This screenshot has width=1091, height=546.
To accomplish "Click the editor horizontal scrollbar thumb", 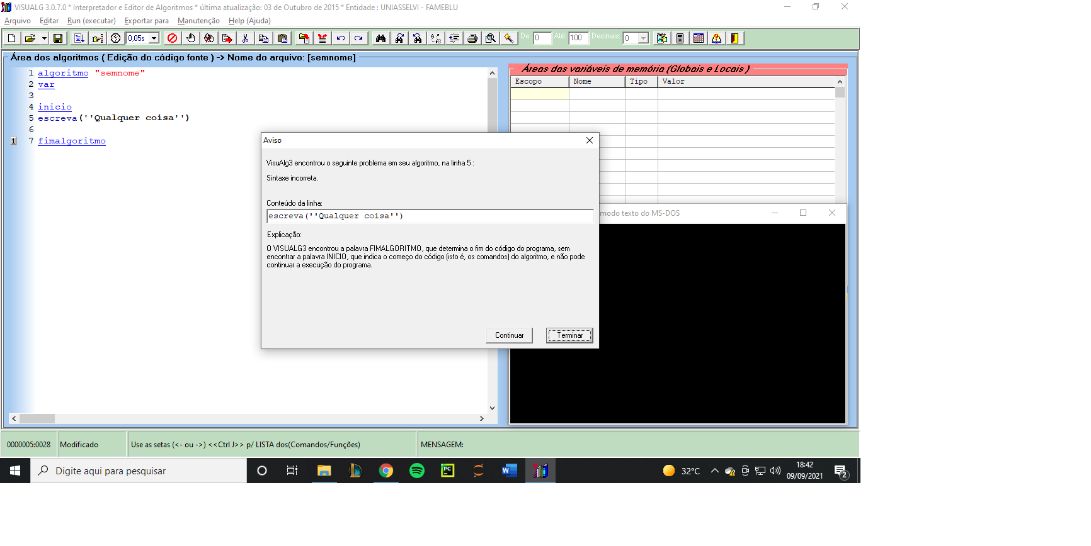I will tap(37, 418).
